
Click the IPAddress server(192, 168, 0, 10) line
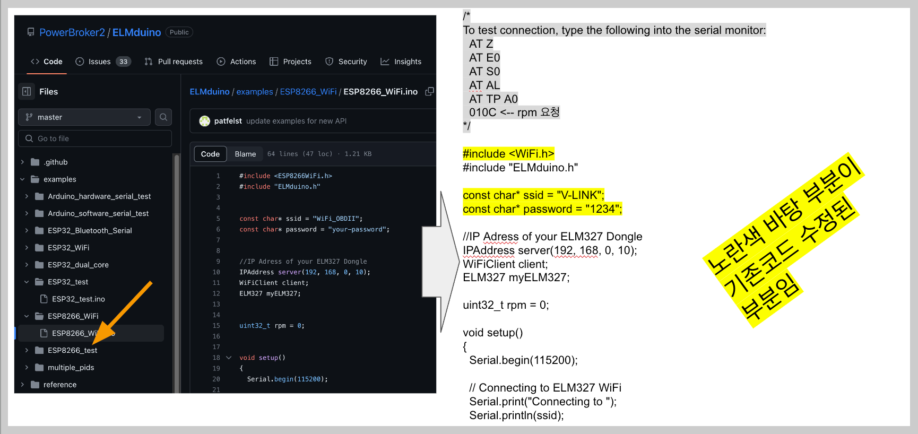tap(550, 250)
